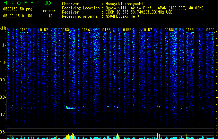Select the A504HB(yagi 4el) antenna text
The width and height of the screenshot is (218, 139).
122,16
